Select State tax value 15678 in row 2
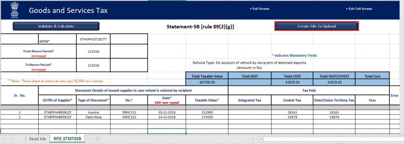The image size is (404, 144). click(x=334, y=117)
